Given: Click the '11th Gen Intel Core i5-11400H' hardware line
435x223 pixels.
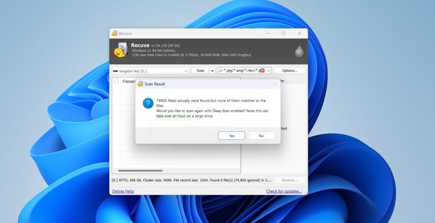Looking at the screenshot, I should click(191, 55).
